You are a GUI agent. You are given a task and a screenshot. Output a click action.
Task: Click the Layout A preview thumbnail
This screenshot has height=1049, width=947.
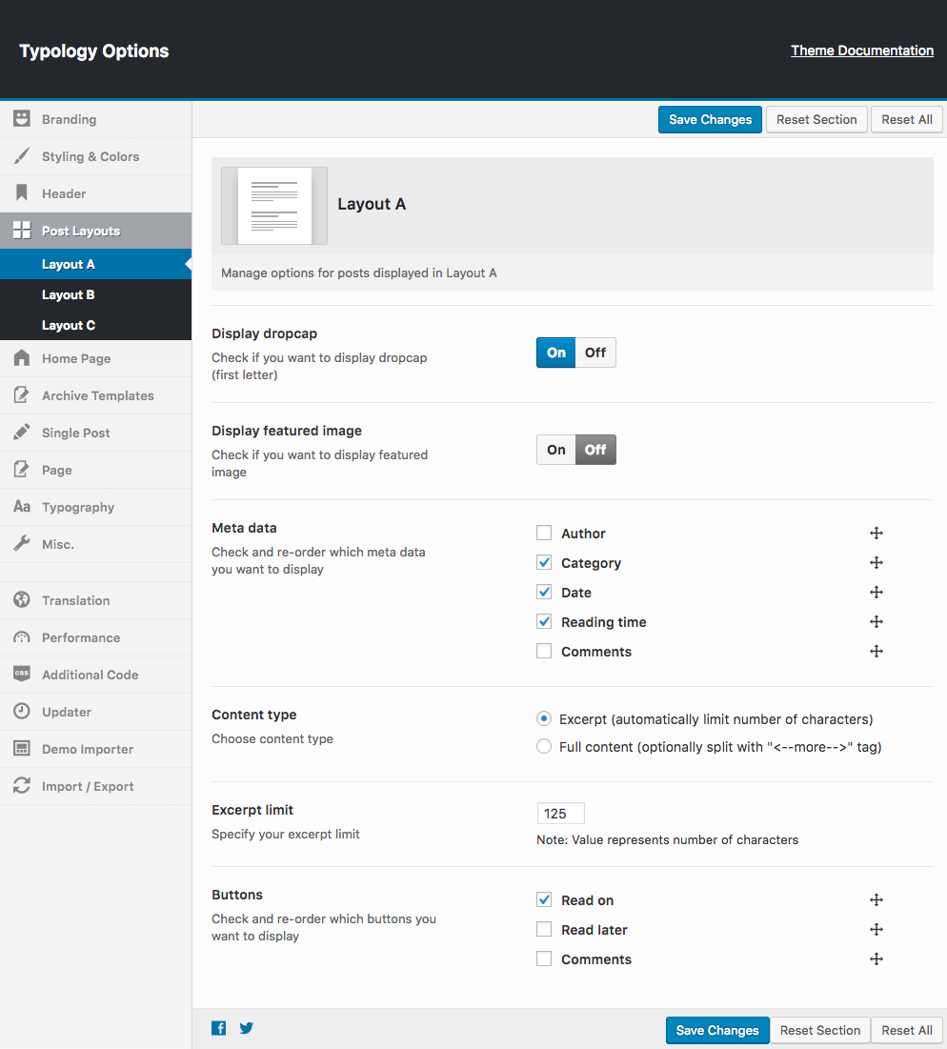click(274, 205)
